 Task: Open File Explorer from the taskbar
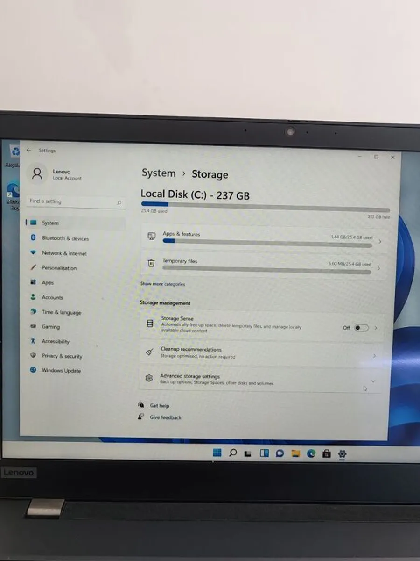pos(295,453)
